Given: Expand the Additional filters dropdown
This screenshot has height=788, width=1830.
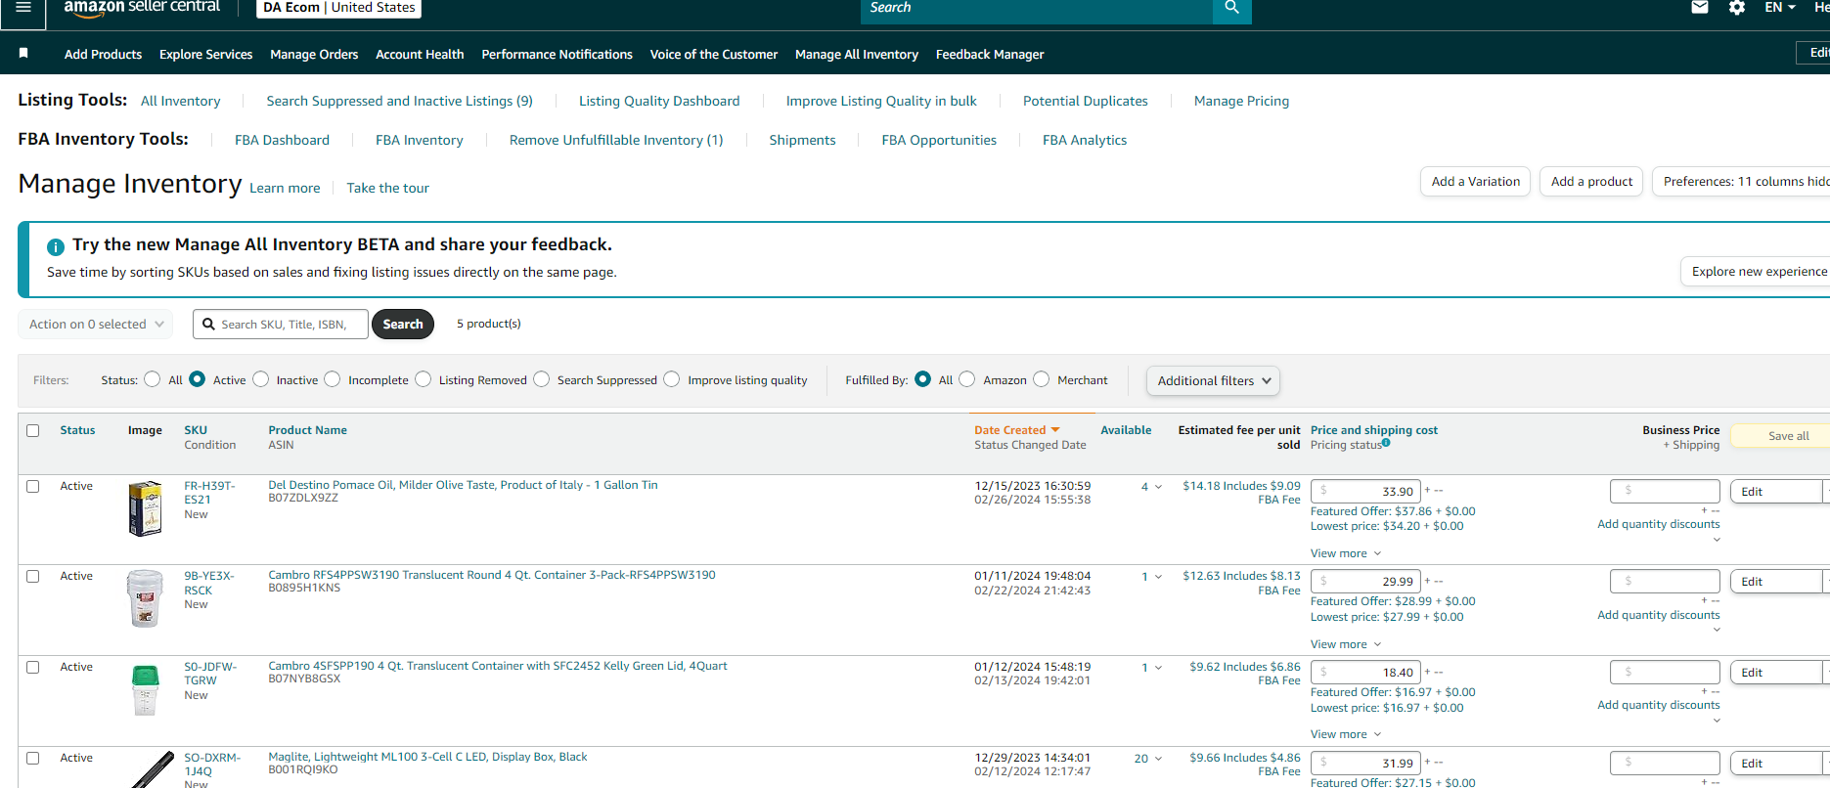Looking at the screenshot, I should pyautogui.click(x=1213, y=381).
